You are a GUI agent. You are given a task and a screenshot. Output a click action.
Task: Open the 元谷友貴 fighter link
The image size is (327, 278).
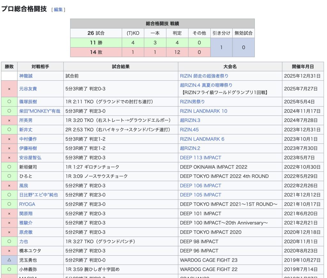click(28, 89)
